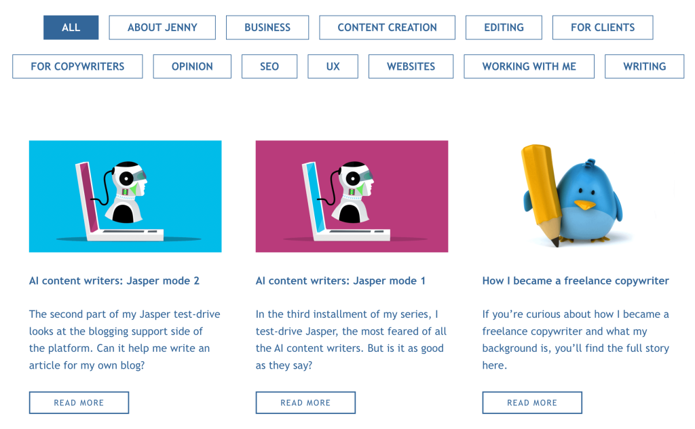Show Websites category posts
The image size is (695, 429).
tap(411, 66)
